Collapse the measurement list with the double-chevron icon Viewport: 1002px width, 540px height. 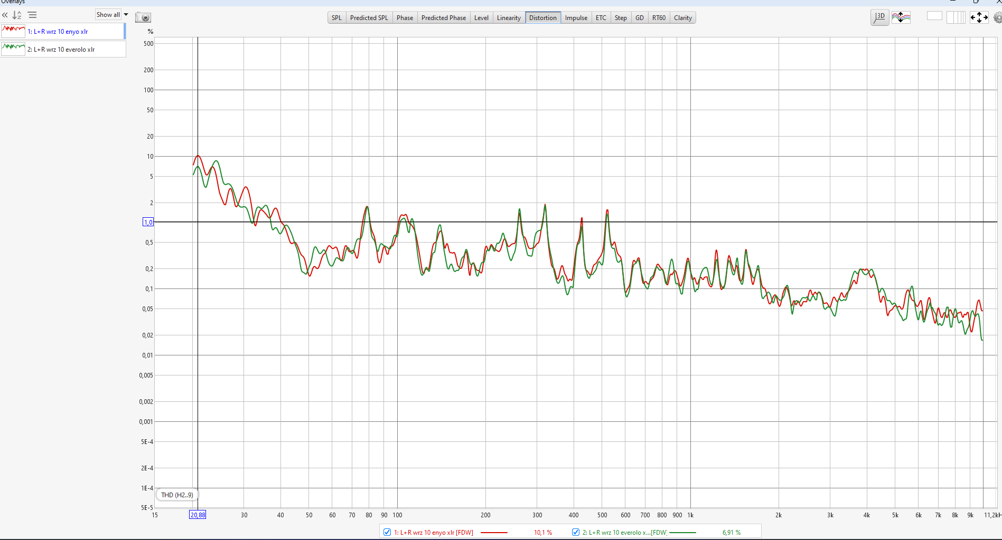point(5,15)
